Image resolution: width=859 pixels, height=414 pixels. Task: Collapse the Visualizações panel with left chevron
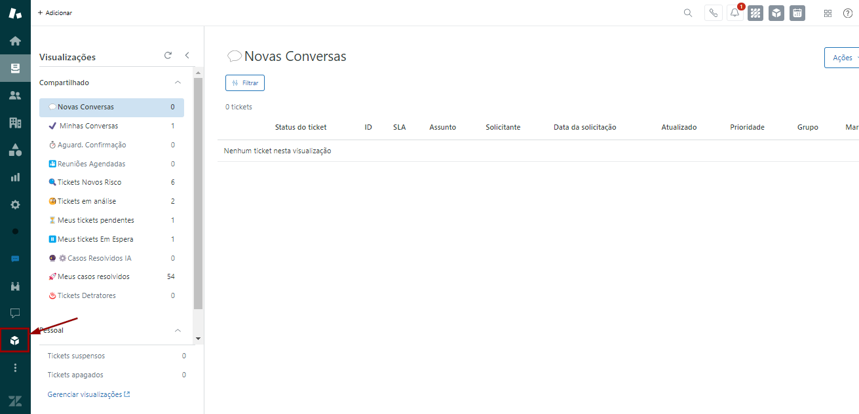187,56
